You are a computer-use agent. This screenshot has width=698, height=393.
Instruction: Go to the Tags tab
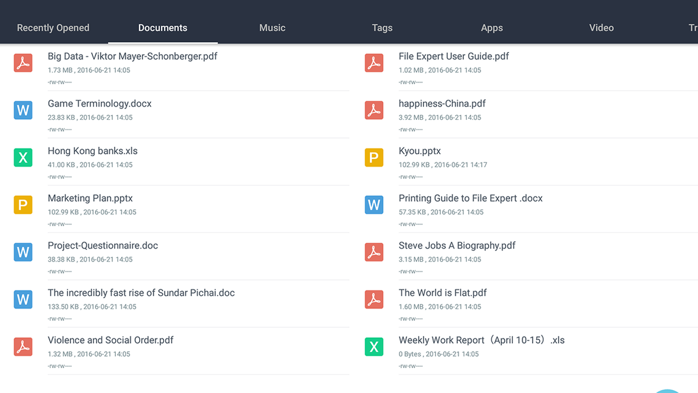click(382, 27)
